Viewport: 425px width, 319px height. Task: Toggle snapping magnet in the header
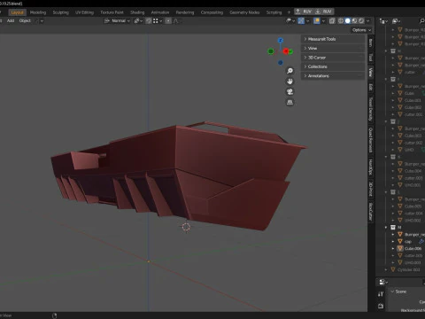(x=149, y=21)
